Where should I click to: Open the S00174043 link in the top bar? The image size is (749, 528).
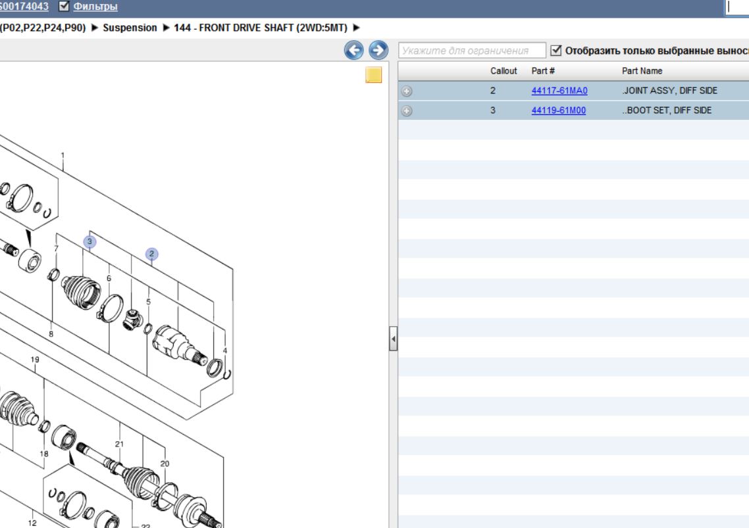(25, 7)
